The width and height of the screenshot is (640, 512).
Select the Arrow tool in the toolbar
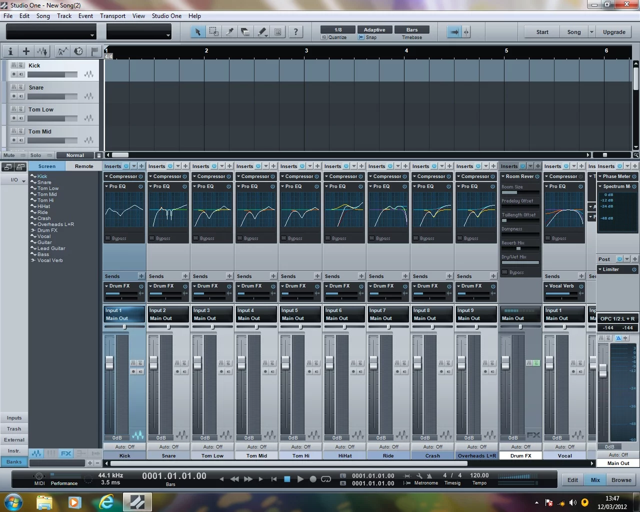click(x=198, y=31)
